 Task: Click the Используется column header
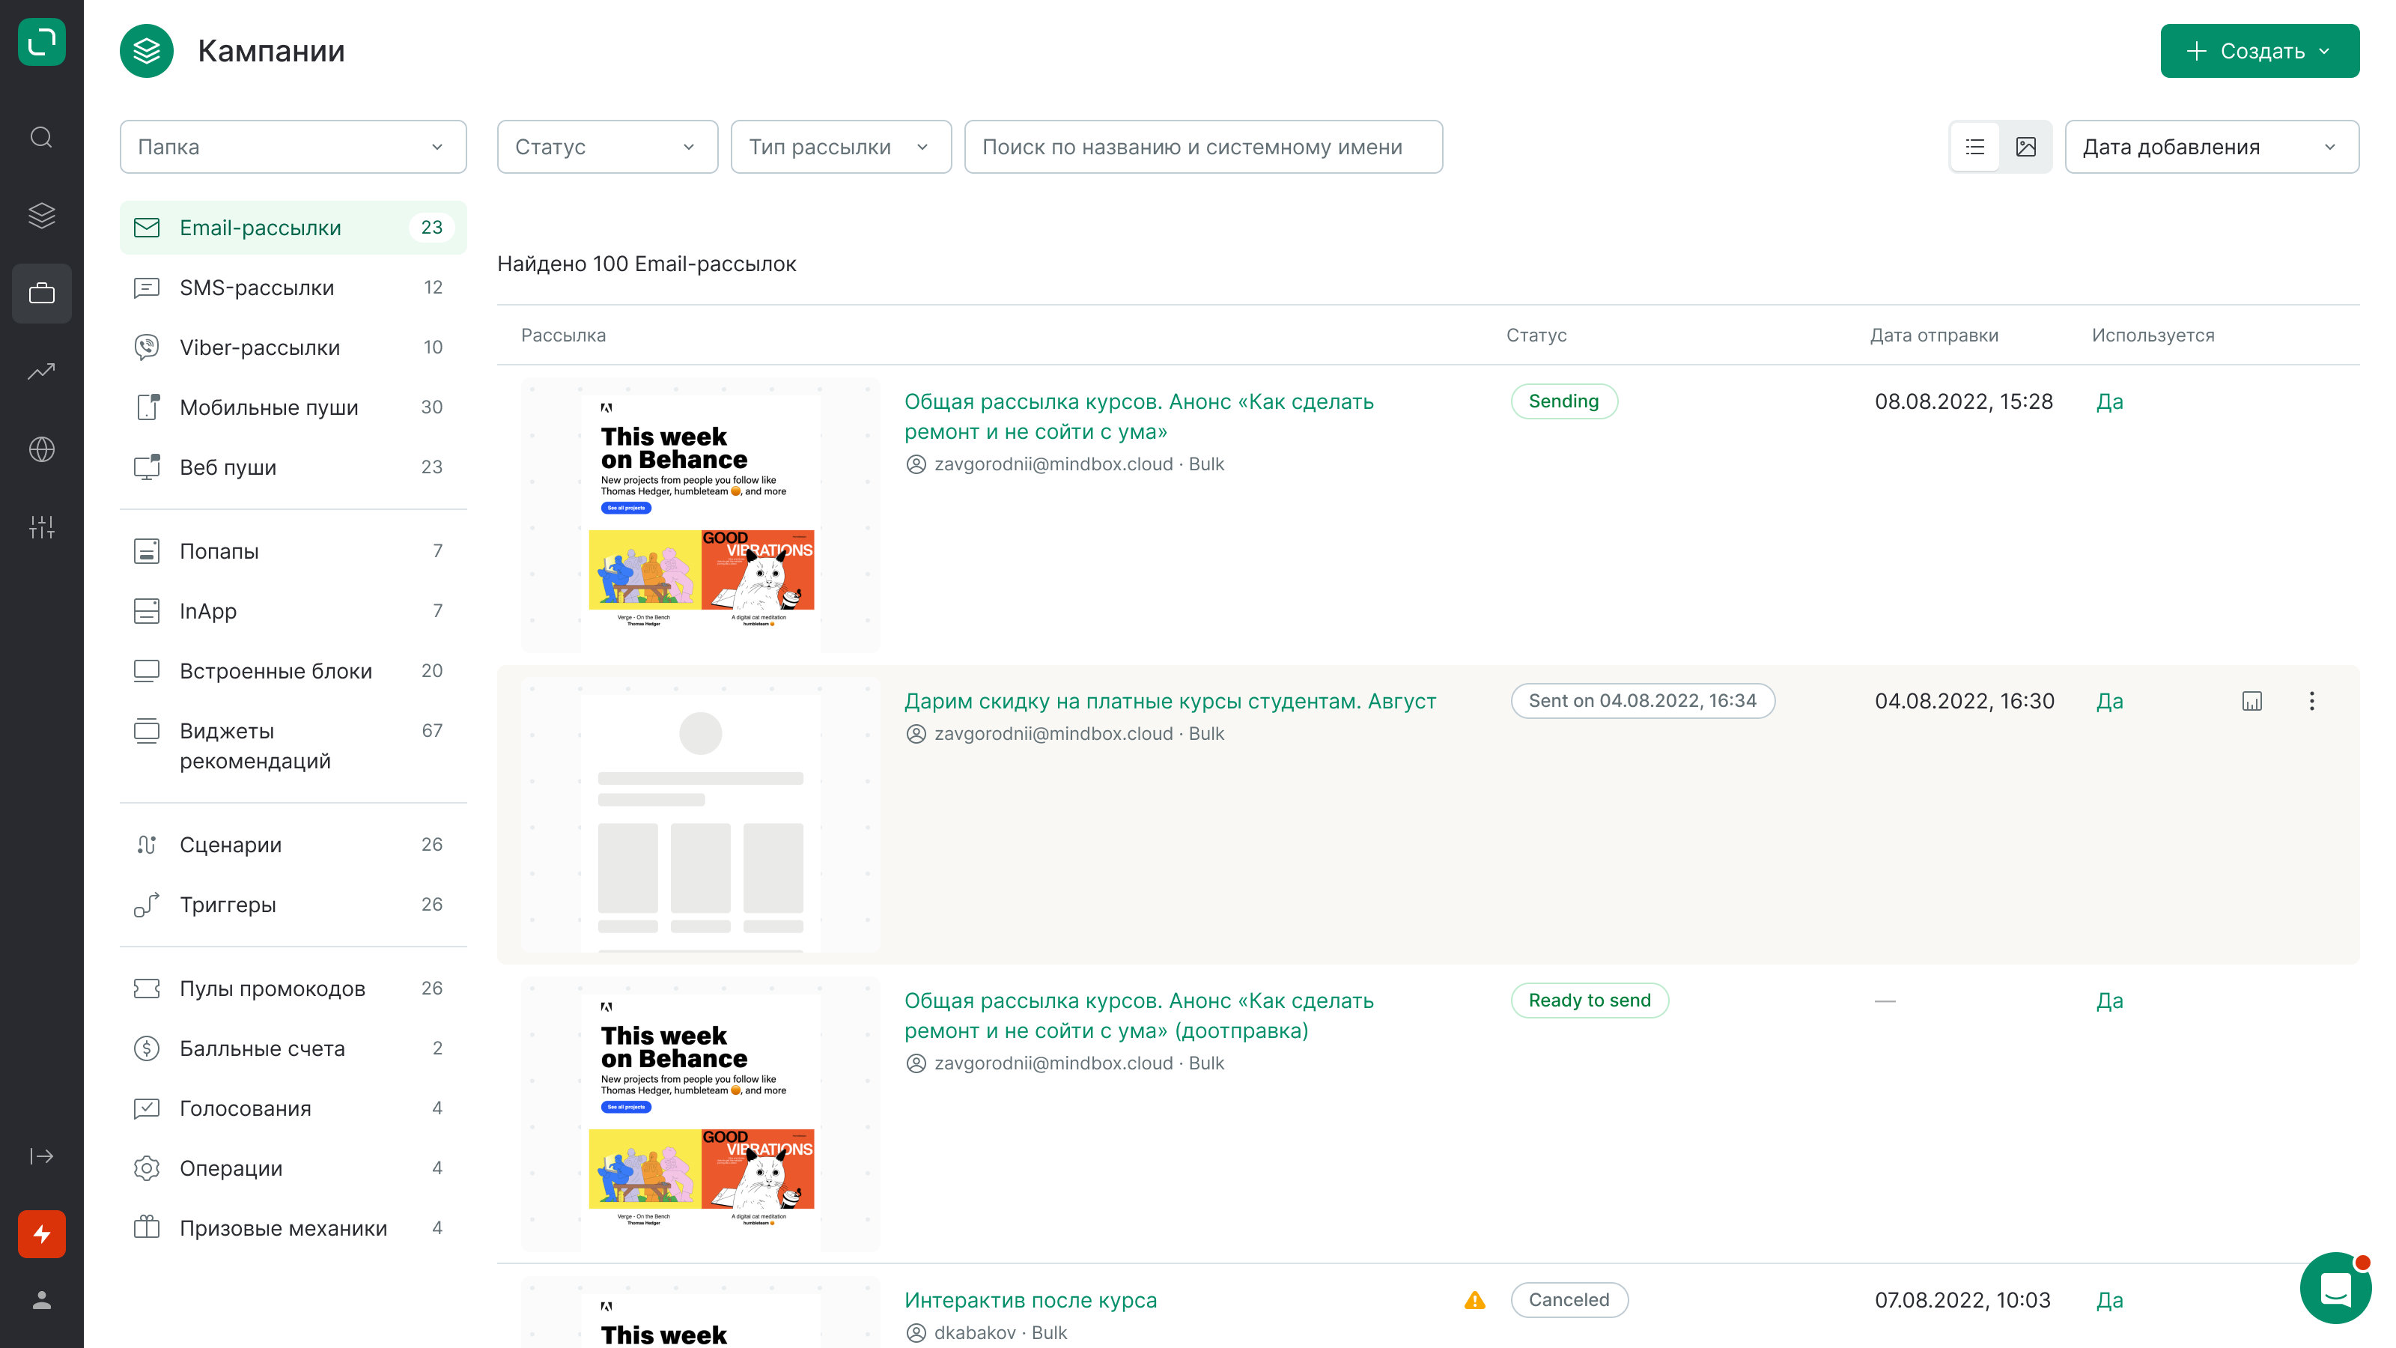(x=2153, y=336)
